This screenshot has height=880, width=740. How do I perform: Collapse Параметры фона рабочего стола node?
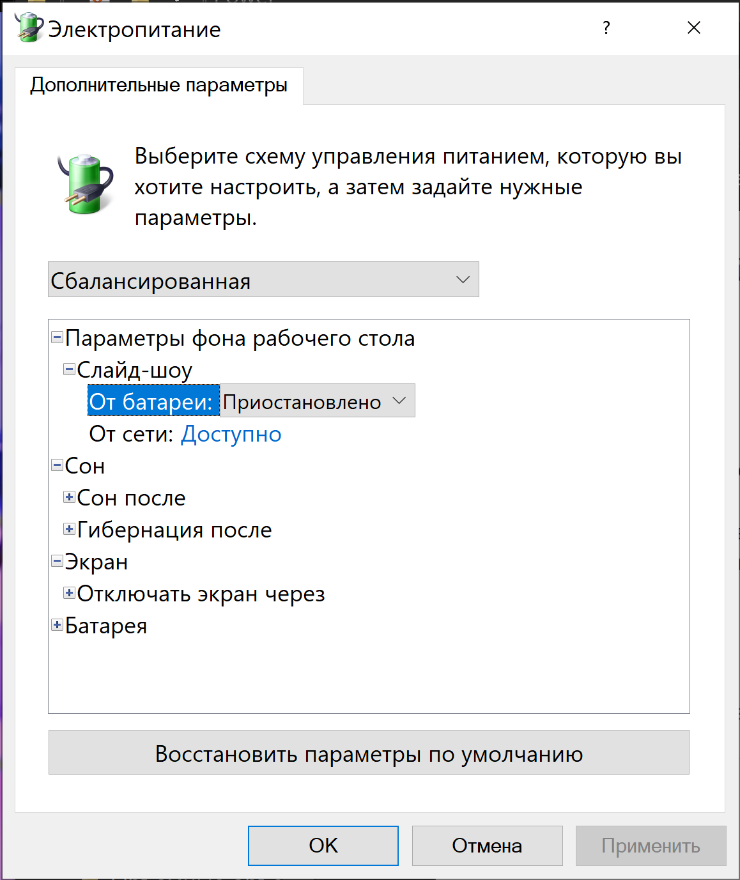(57, 337)
